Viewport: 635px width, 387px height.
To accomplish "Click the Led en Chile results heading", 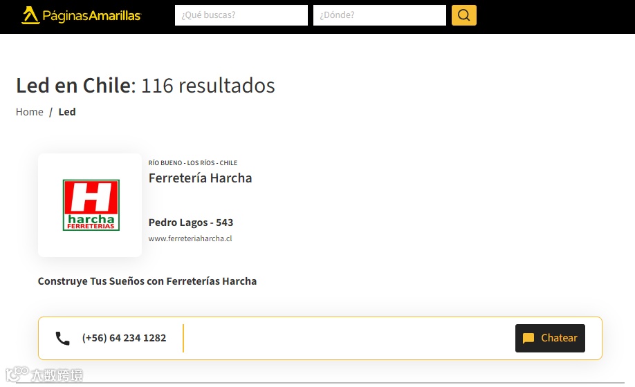I will click(145, 86).
